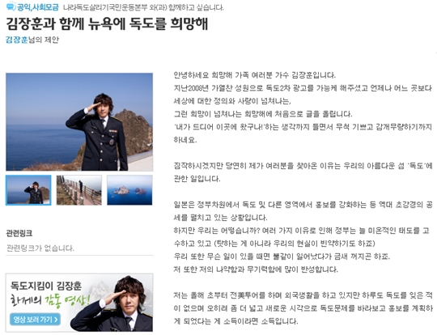Click the first greeting paragraph line
This screenshot has width=437, height=335.
pyautogui.click(x=255, y=75)
